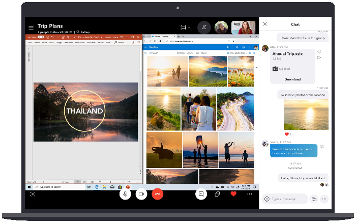Turn the call video camera off
Viewport: 356px width, 223px height.
pyautogui.click(x=141, y=194)
